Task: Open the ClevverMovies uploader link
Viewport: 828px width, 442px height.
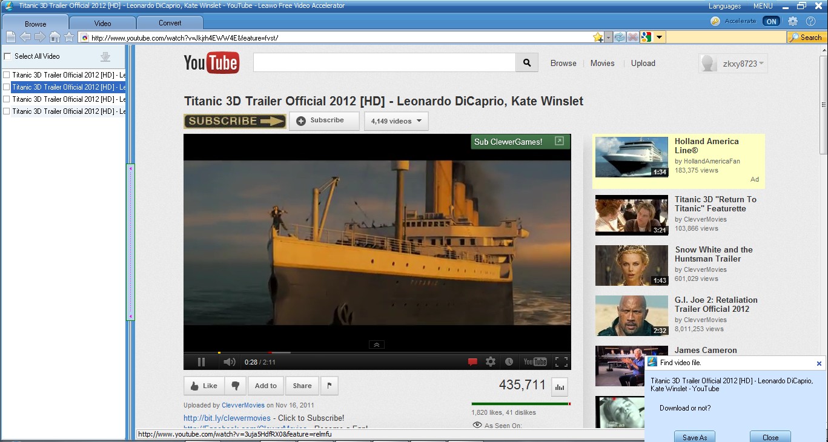Action: coord(243,406)
